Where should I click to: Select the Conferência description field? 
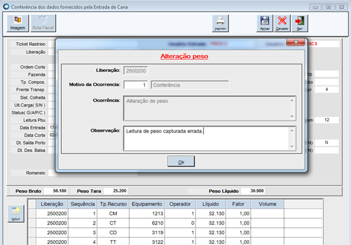(x=190, y=85)
